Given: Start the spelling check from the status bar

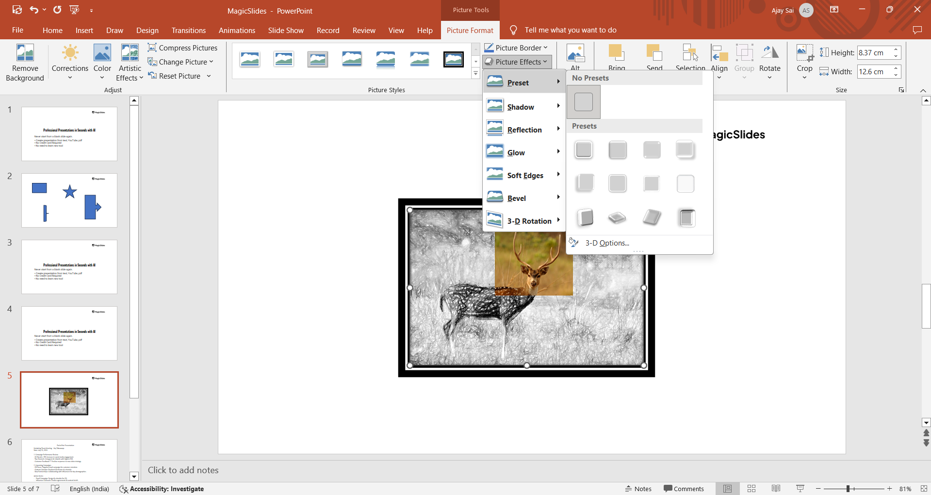Looking at the screenshot, I should tap(55, 489).
